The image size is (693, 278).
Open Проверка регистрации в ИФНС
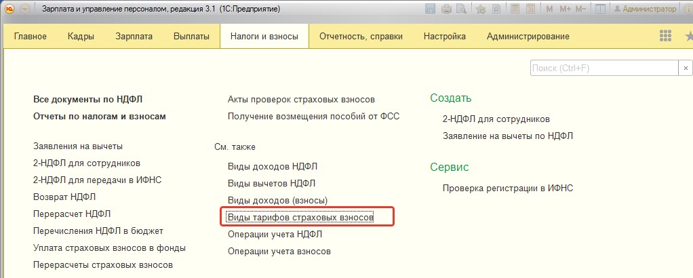click(508, 188)
